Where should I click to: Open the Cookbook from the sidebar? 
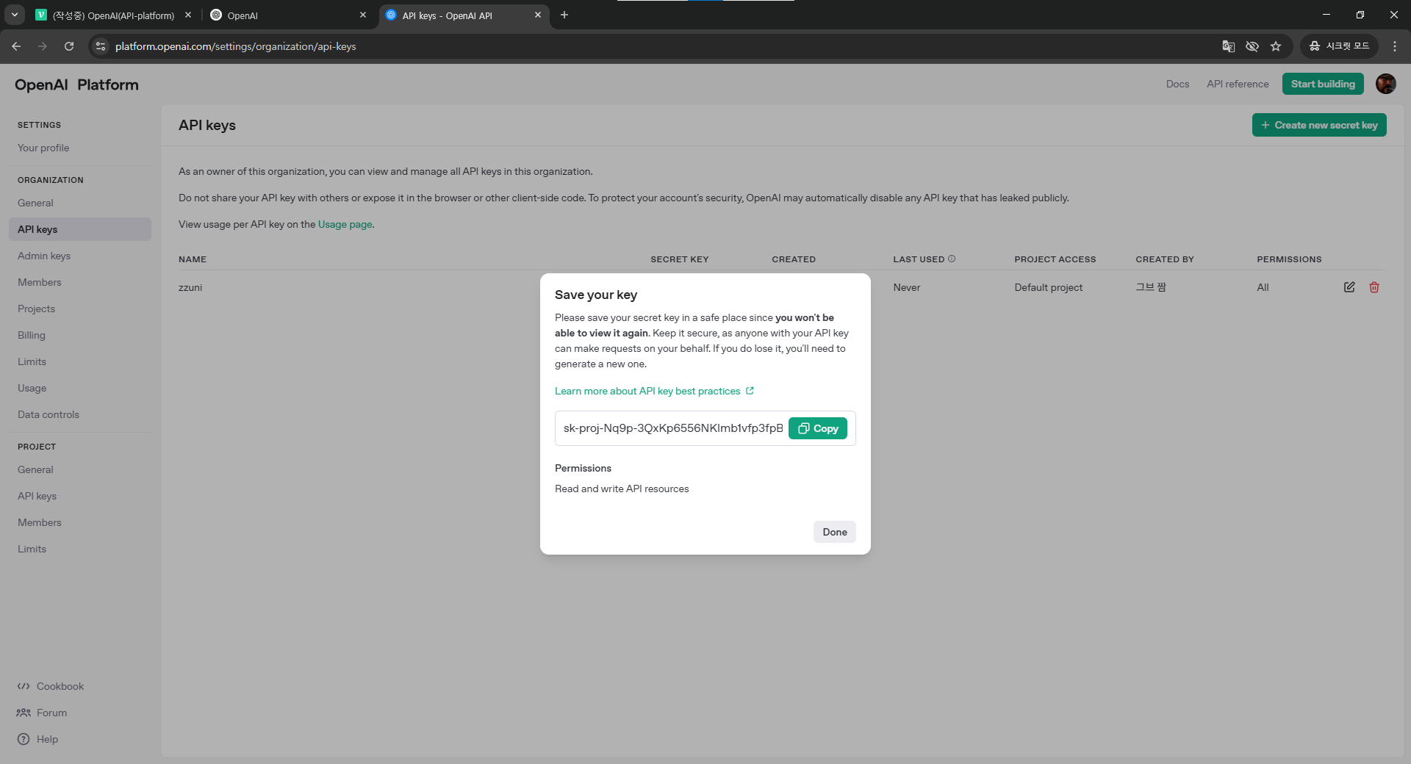tap(60, 686)
